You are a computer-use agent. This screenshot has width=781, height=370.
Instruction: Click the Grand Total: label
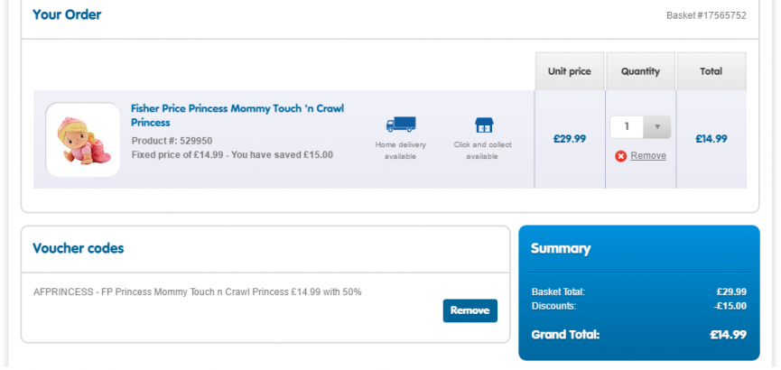click(x=565, y=335)
